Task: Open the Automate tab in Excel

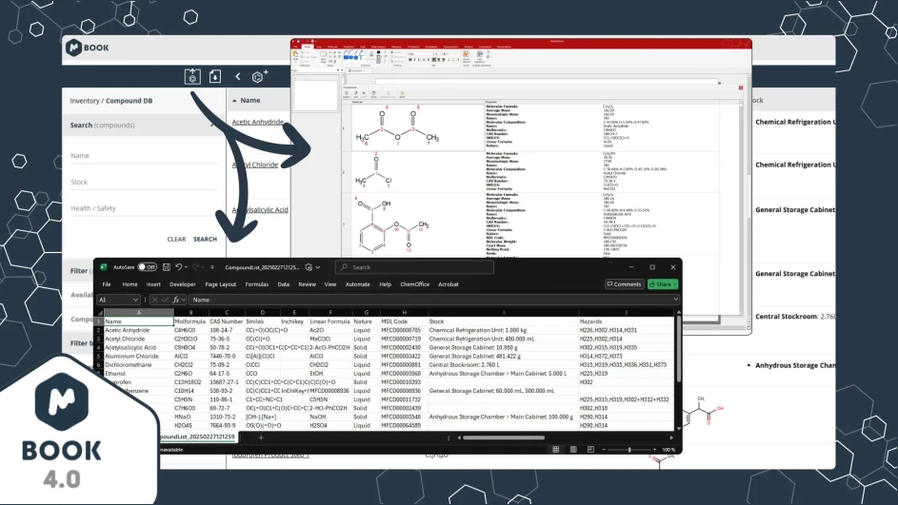Action: coord(357,284)
